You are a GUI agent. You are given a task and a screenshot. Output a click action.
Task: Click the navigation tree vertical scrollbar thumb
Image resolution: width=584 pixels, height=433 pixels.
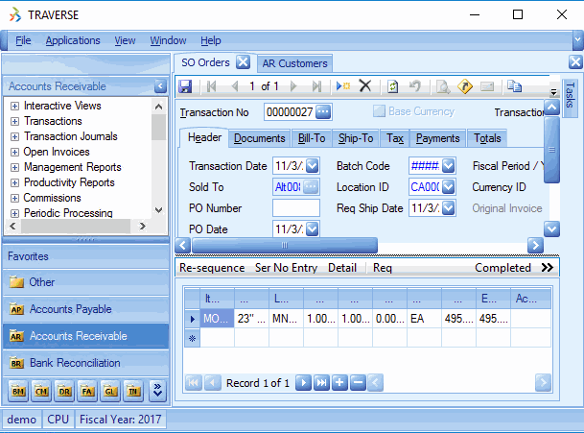(x=158, y=127)
